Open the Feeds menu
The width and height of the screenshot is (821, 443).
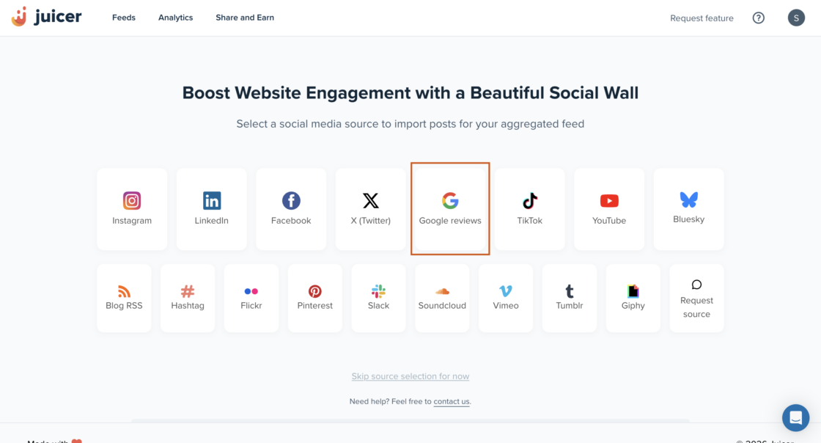[124, 18]
